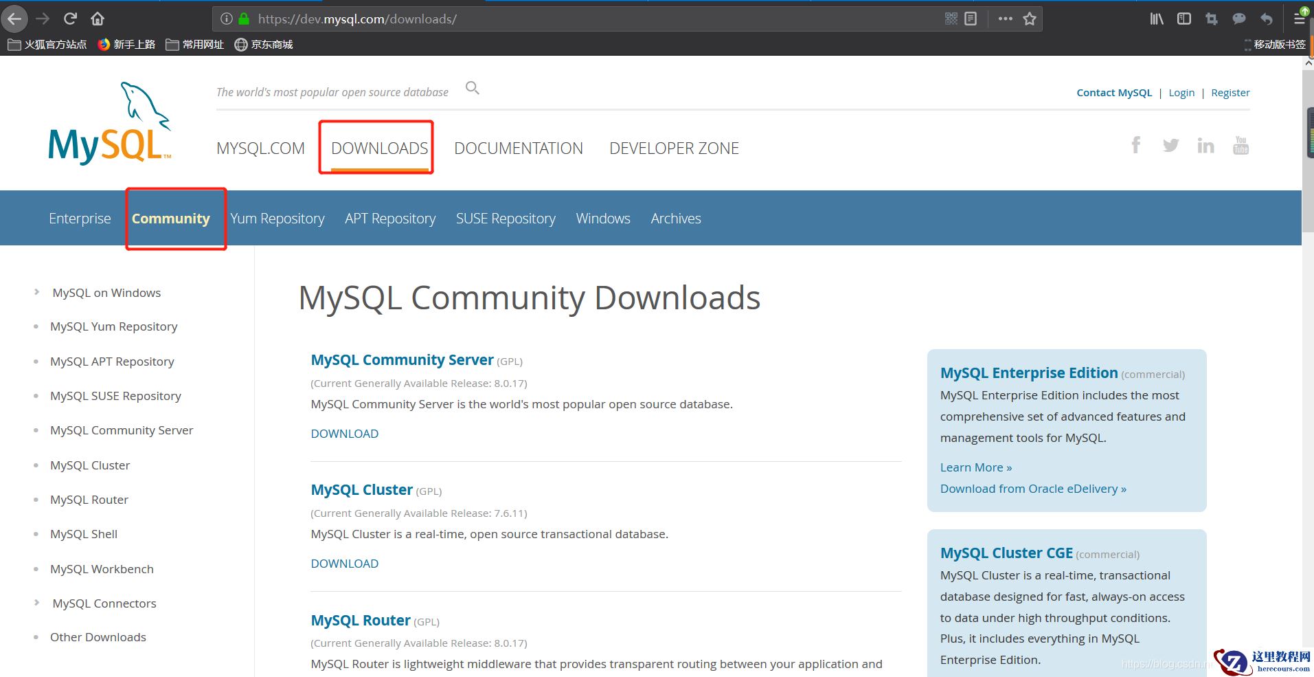
Task: Open the QR code icon in address bar
Action: pyautogui.click(x=951, y=19)
